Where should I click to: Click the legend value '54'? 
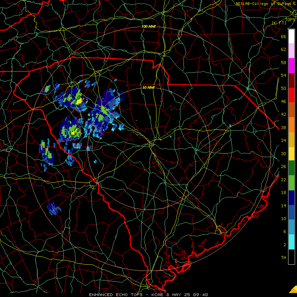(x=283, y=75)
